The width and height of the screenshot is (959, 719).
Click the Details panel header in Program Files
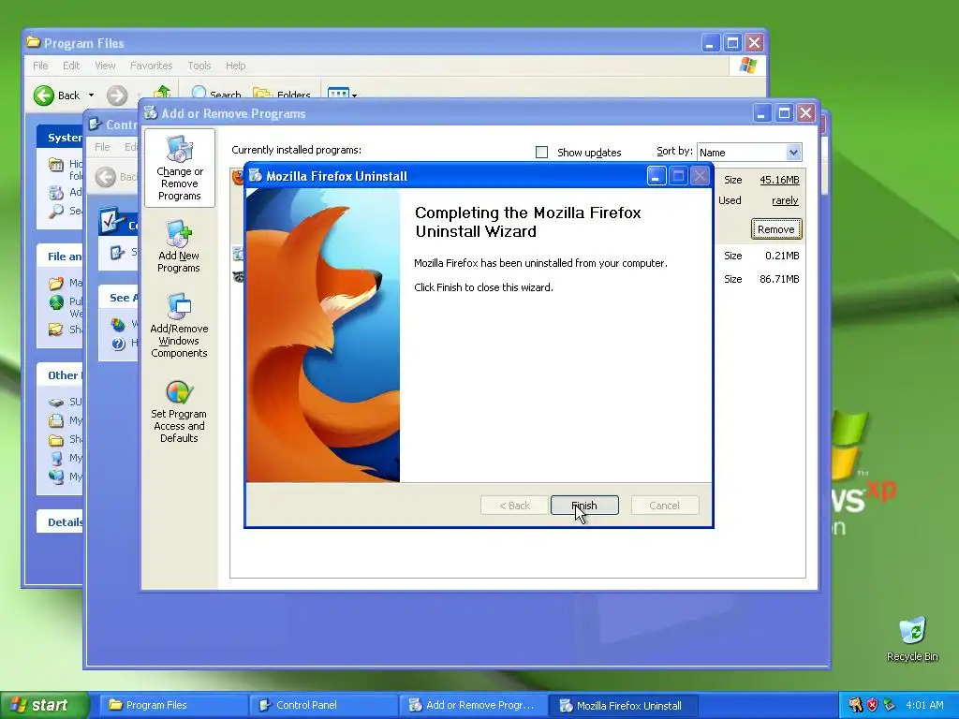click(60, 521)
